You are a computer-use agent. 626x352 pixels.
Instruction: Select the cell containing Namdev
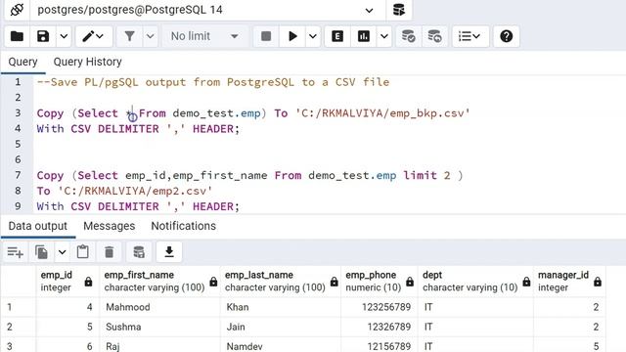[x=281, y=345]
